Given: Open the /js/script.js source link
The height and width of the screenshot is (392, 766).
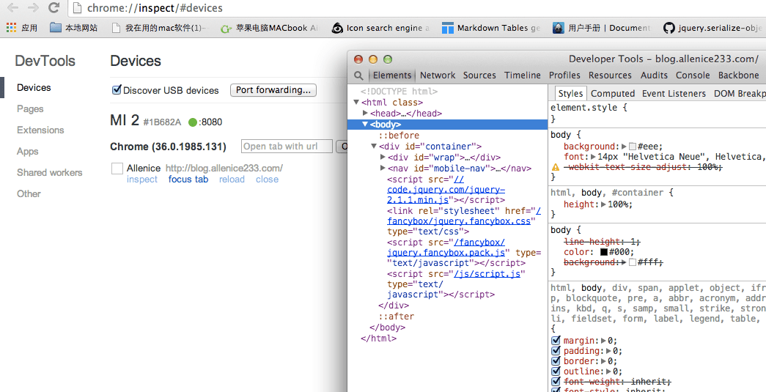Looking at the screenshot, I should [487, 274].
